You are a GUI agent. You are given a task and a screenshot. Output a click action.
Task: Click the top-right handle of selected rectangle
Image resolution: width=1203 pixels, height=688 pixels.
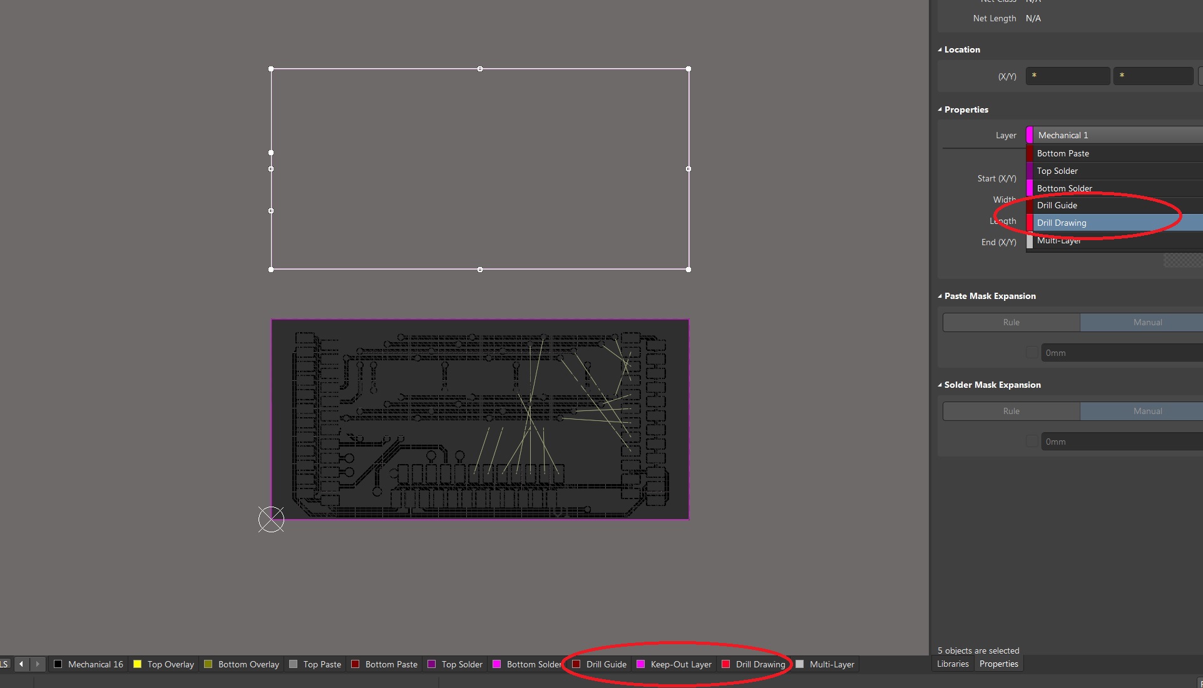tap(689, 69)
